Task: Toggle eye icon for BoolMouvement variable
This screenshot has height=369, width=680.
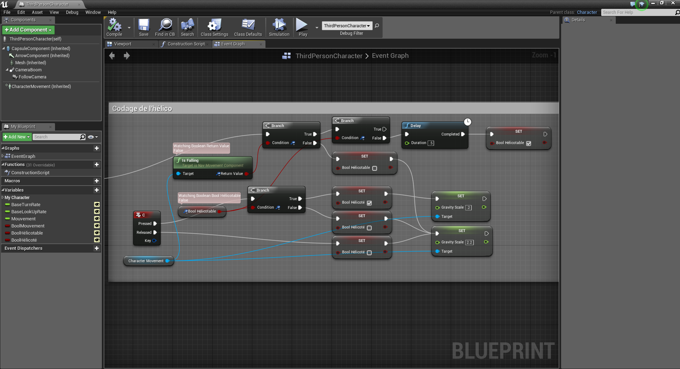Action: tap(97, 226)
